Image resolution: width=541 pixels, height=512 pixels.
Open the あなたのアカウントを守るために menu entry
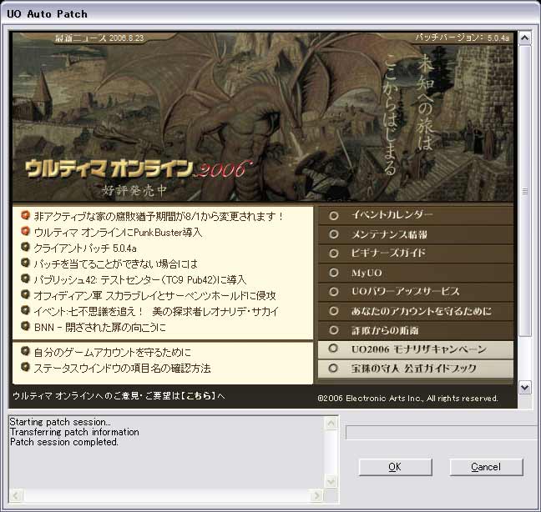[416, 311]
